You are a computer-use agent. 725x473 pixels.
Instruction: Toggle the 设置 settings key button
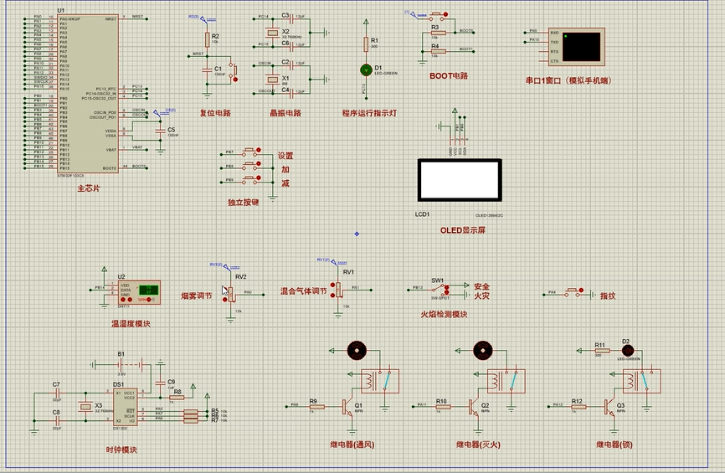(x=259, y=150)
